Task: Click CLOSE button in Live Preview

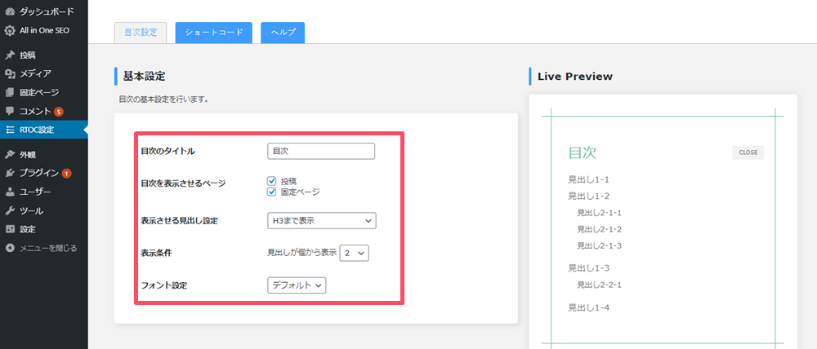Action: 748,152
